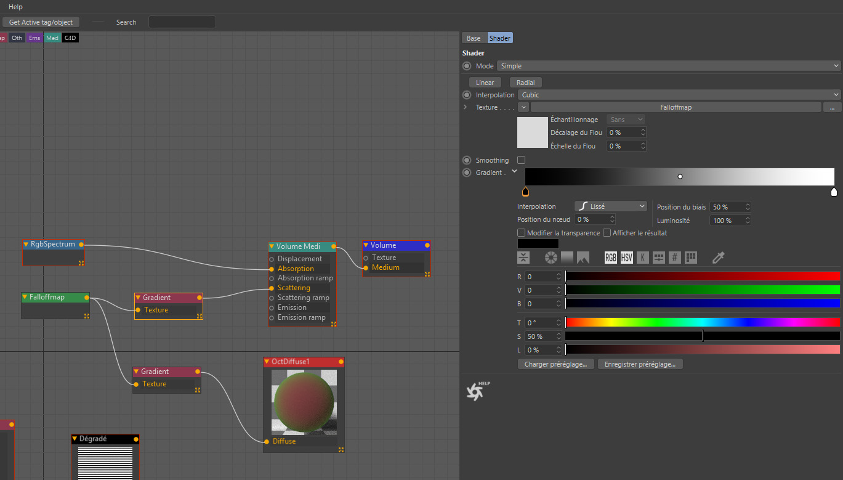Collapse the RgbSpectrum node with its triangle
Viewport: 843px width, 480px height.
tap(26, 245)
